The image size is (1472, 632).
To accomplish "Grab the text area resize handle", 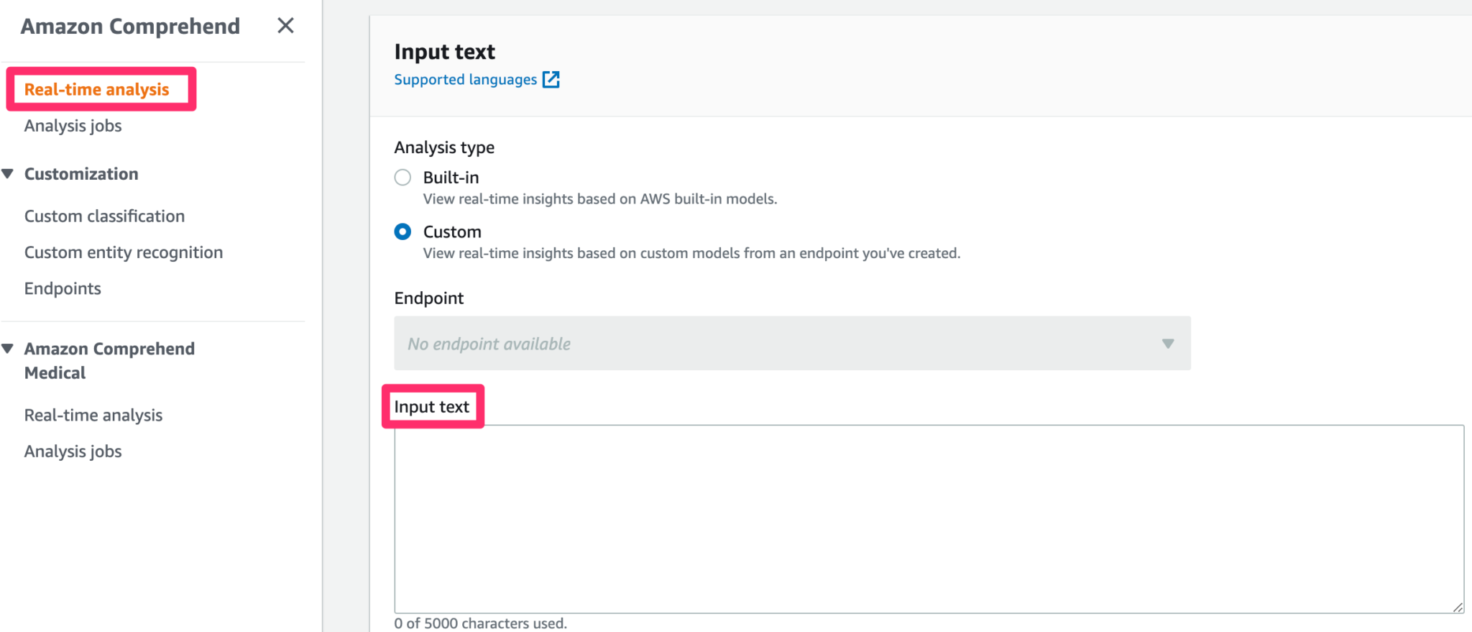I will [1458, 608].
